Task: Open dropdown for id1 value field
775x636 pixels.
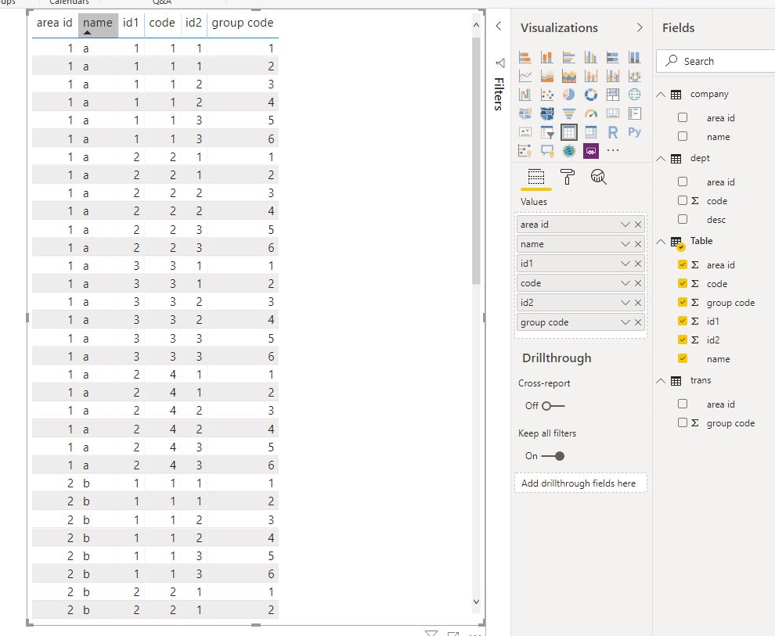Action: pos(625,264)
